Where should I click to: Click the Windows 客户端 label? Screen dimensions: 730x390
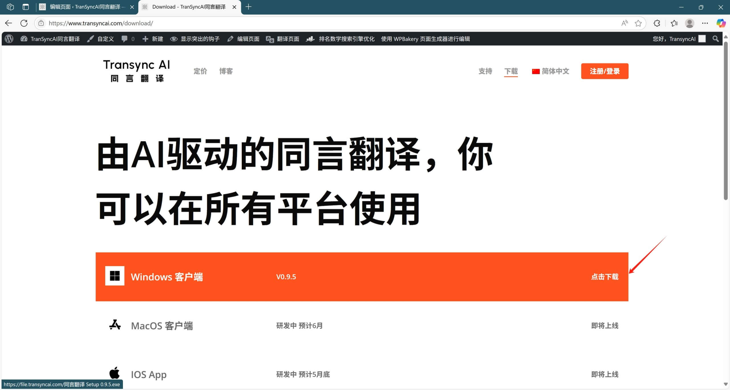click(x=167, y=277)
